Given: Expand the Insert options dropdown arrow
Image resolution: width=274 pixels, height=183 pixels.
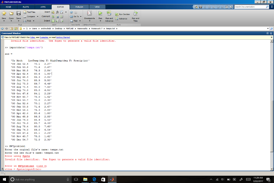Looking at the screenshot, I should pyautogui.click(x=66, y=12).
